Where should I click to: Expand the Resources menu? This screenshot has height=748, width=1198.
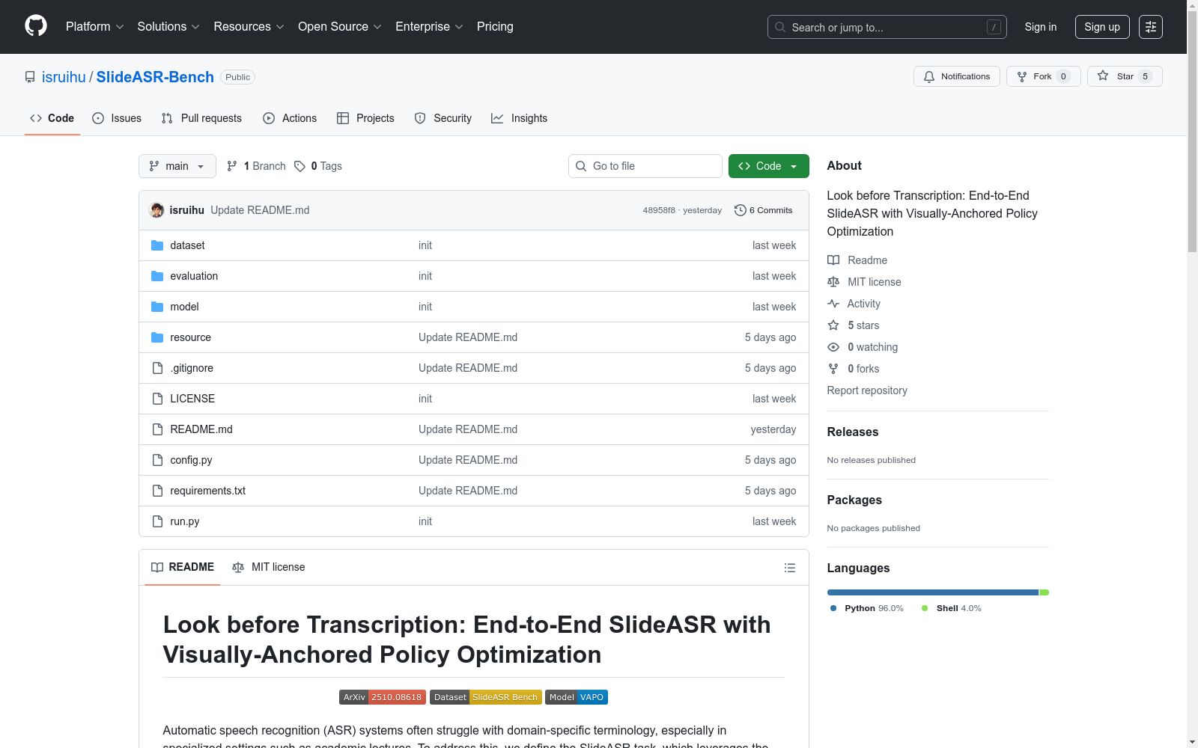tap(249, 27)
